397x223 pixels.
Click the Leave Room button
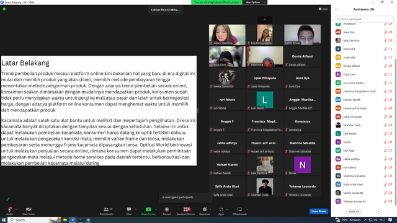[x=318, y=211]
